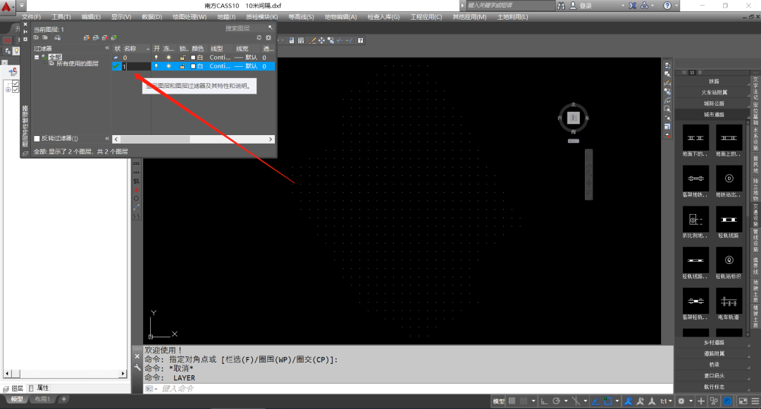Click the 火车站附属 category button
Image resolution: width=761 pixels, height=409 pixels.
coord(713,92)
